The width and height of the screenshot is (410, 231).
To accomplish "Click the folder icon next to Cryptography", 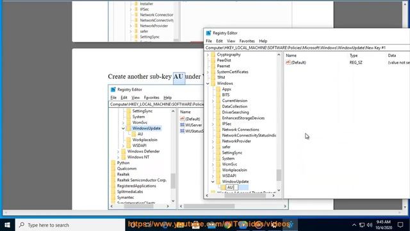I will pos(213,55).
